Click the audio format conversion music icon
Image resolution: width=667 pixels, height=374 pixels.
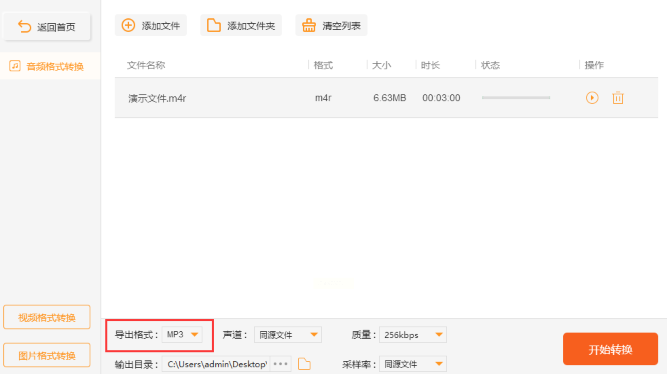15,66
